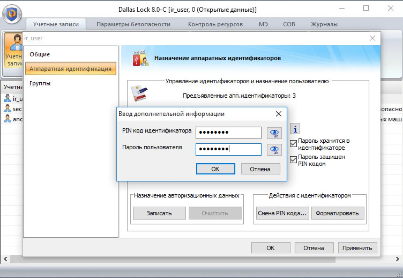Click the right arrow of horizontal scrollbar
This screenshot has height=278, width=403.
tap(397, 259)
